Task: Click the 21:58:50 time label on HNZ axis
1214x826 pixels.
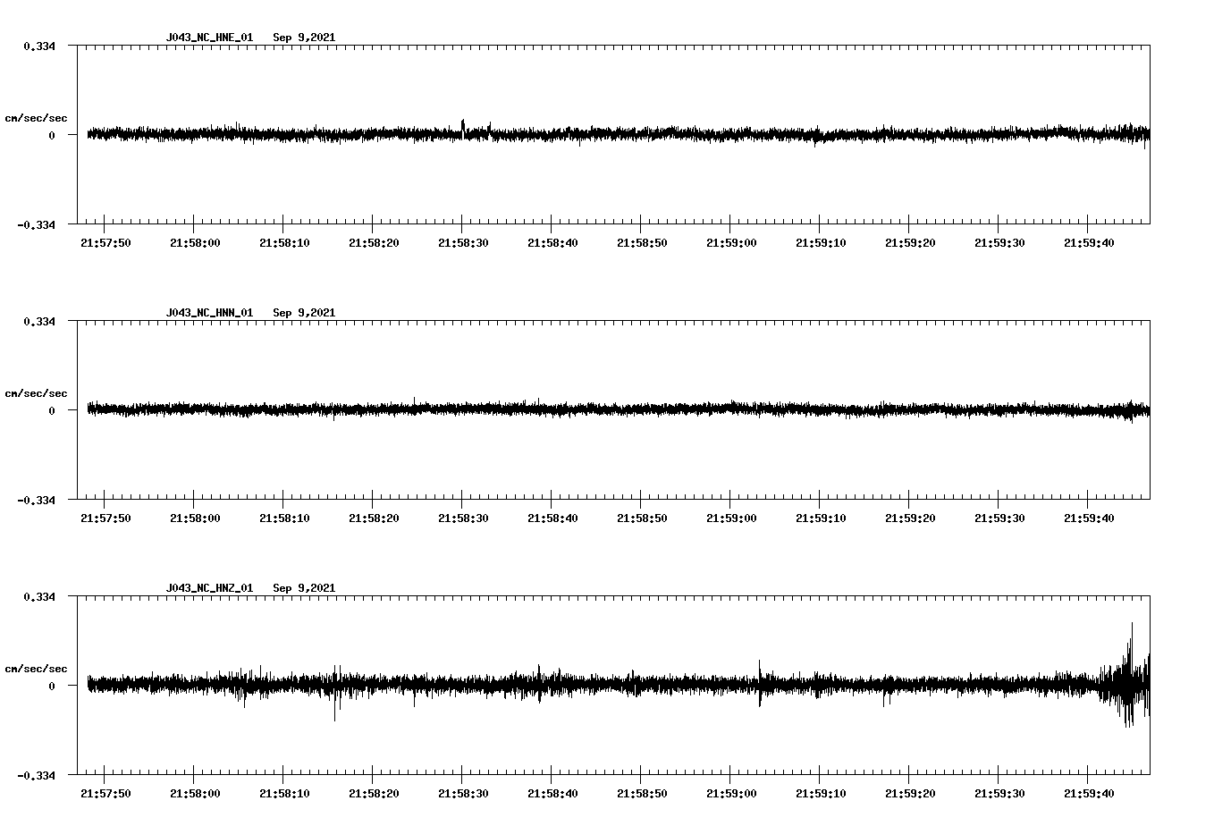Action: pyautogui.click(x=642, y=794)
